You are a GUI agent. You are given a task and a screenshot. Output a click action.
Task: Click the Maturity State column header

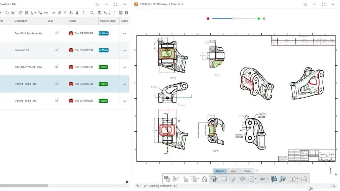tap(108, 21)
